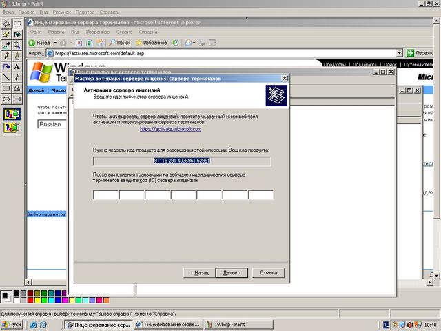Open the Правка menu in Paint
The width and height of the screenshot is (441, 331).
pos(26,12)
